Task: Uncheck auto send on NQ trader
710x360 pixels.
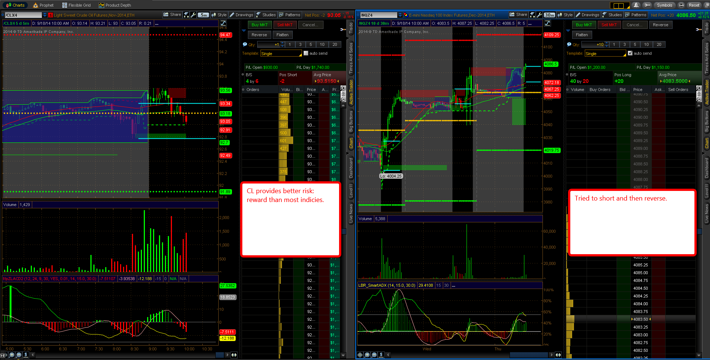Action: [x=630, y=53]
